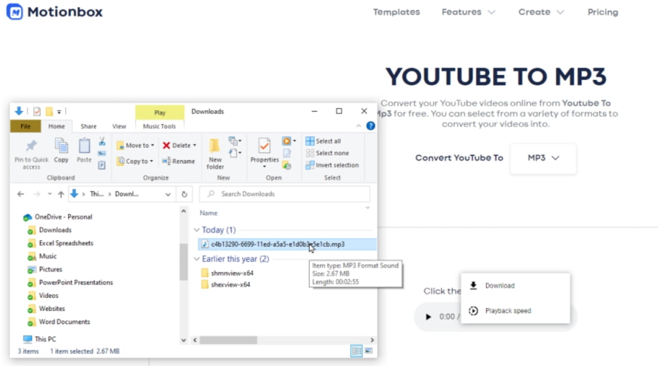Open address bar history dropdown

click(168, 194)
